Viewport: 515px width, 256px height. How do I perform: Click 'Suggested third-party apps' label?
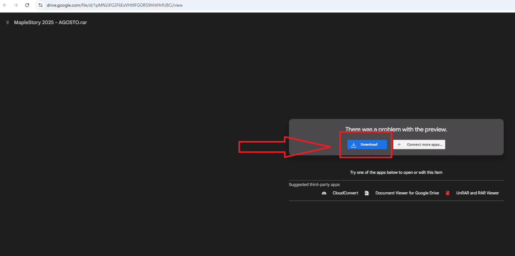point(314,185)
